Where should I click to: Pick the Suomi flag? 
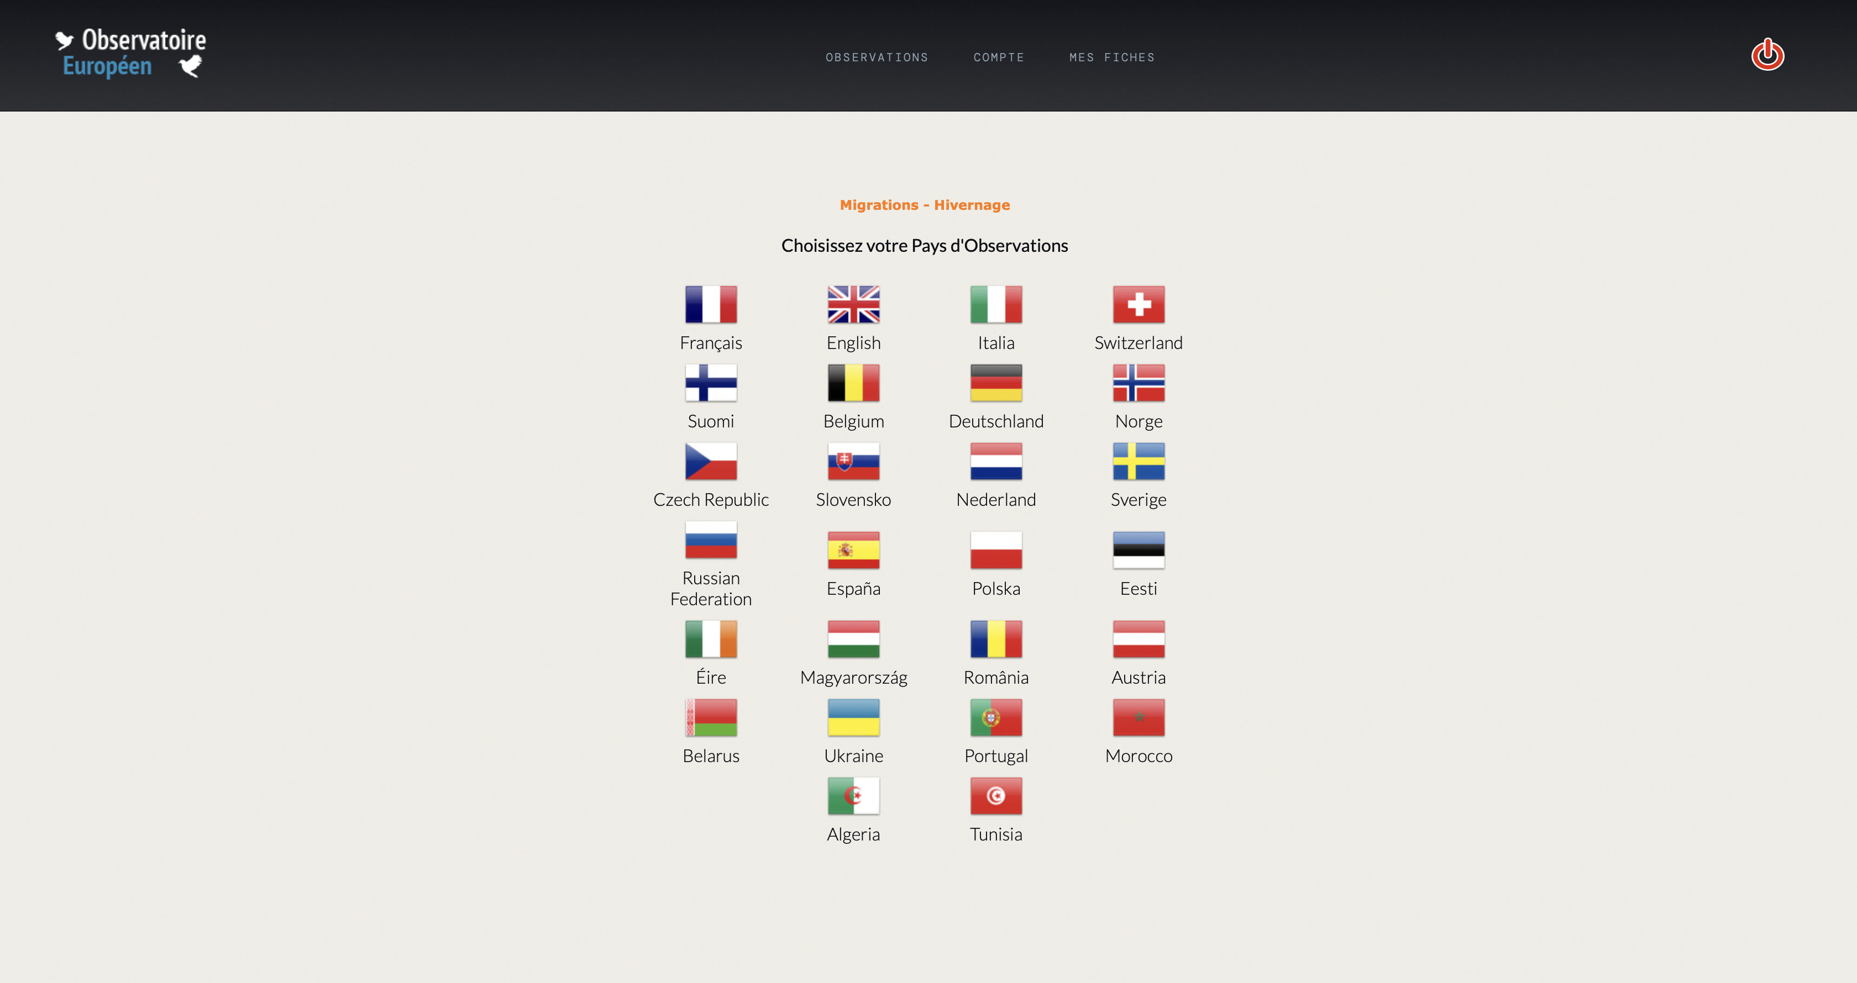(711, 382)
